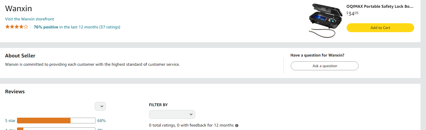Image resolution: width=426 pixels, height=130 pixels.
Task: Click the Reviews section heading
Action: point(15,92)
